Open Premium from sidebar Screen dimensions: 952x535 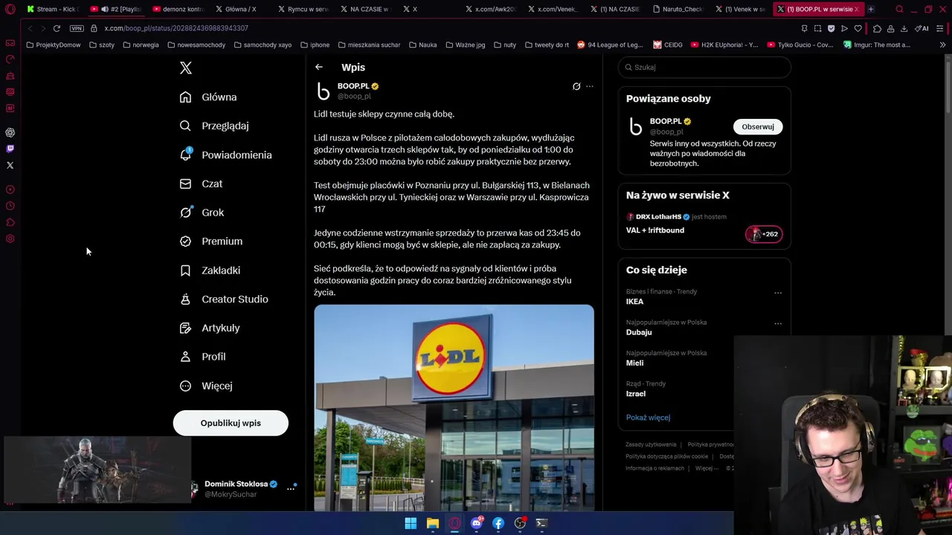211,241
